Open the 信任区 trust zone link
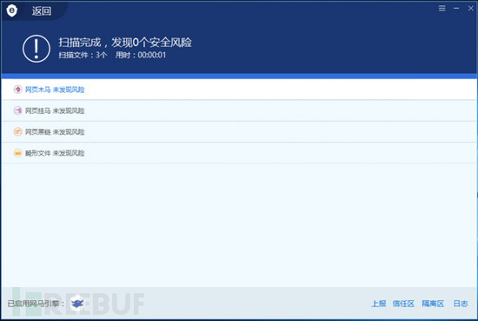 403,304
